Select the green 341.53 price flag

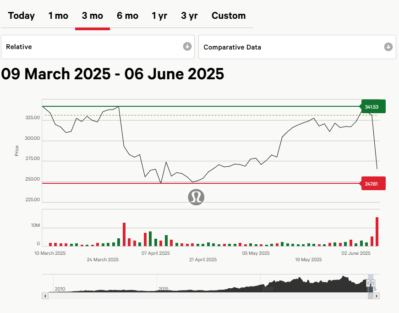tap(372, 106)
